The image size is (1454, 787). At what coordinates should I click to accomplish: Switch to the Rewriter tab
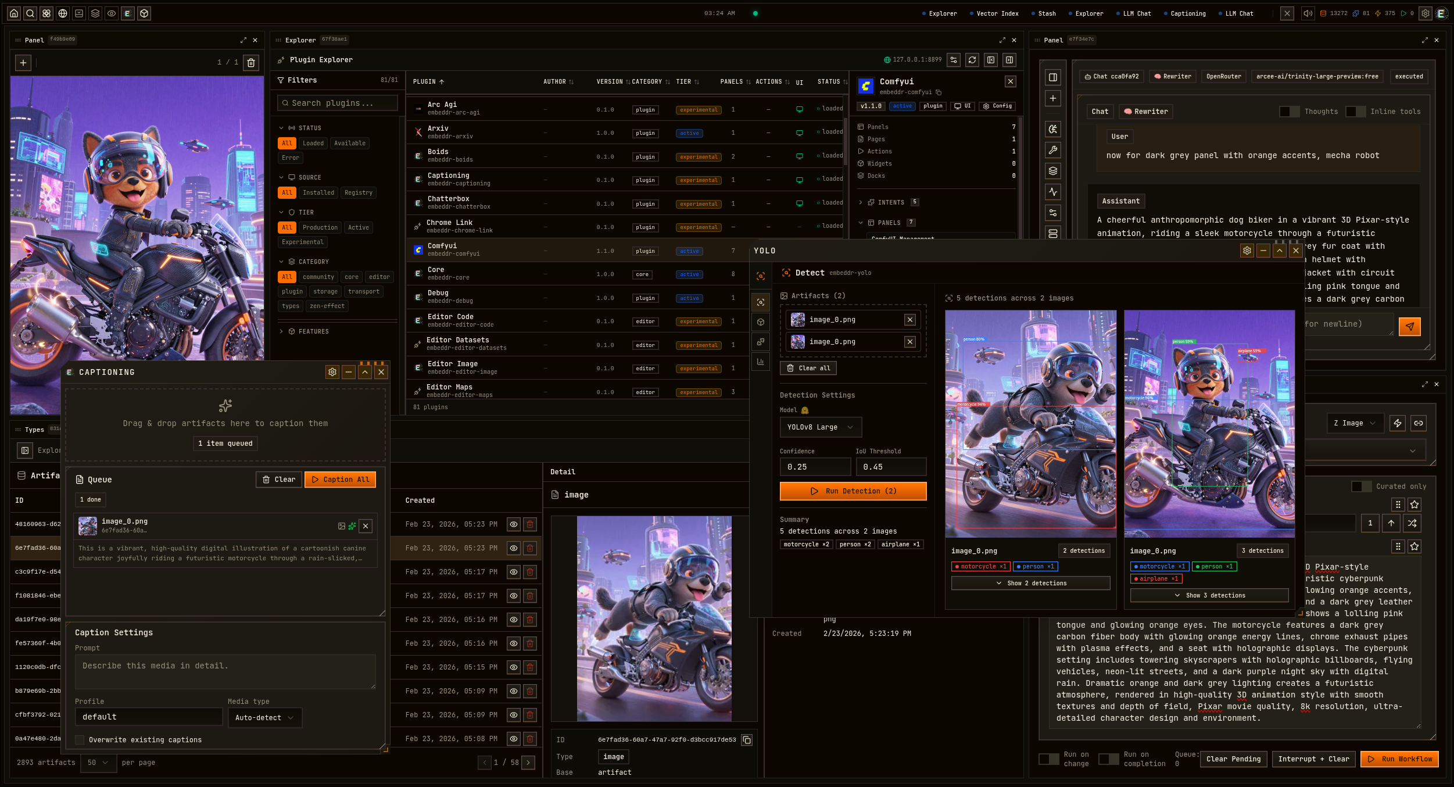1145,112
